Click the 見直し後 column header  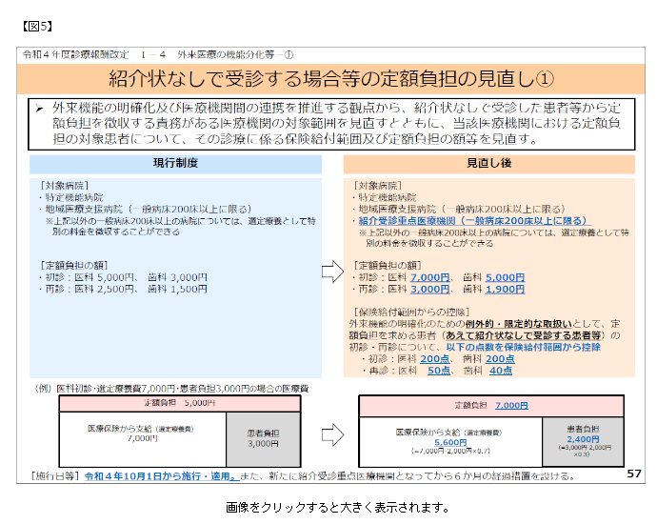(489, 164)
